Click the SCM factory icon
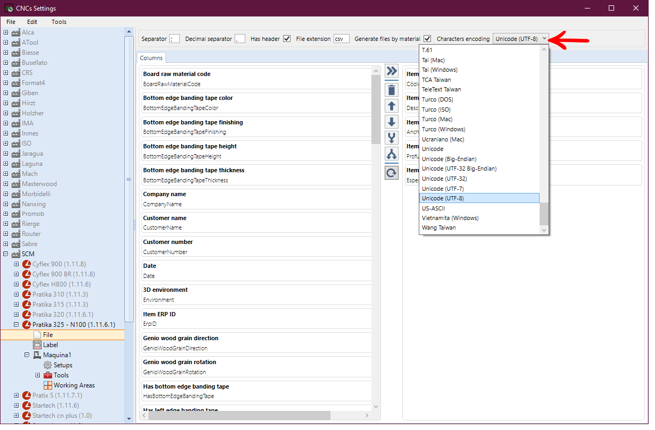This screenshot has width=655, height=430. (16, 254)
